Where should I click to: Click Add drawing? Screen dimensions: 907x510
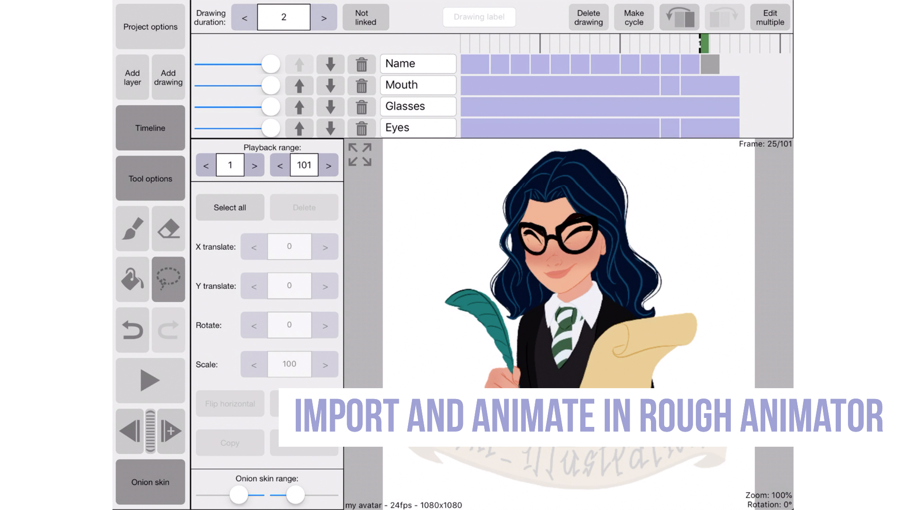click(x=168, y=77)
